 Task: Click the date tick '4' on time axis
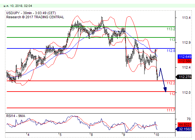pyautogui.click(x=28, y=135)
